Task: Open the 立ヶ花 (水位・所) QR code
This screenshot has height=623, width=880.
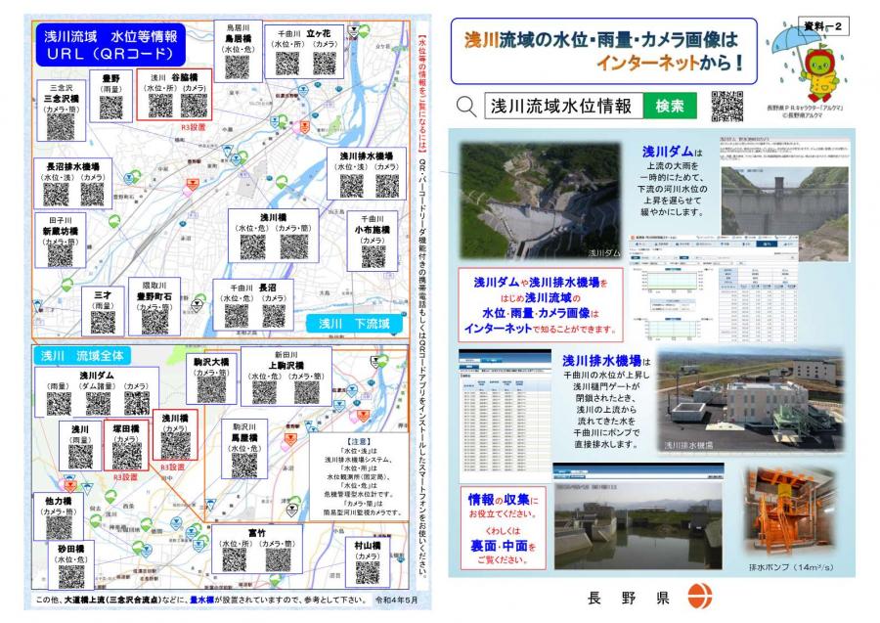Action: (x=287, y=63)
